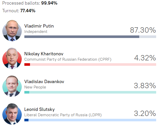Image resolution: width=160 pixels, height=130 pixels.
Task: Open Leonid Slutsky's blue-background portrait
Action: tap(12, 114)
